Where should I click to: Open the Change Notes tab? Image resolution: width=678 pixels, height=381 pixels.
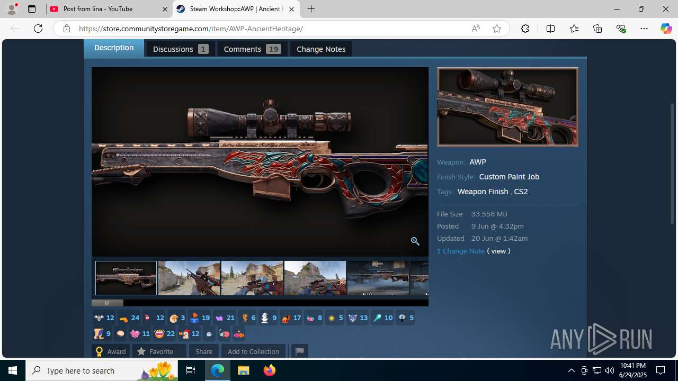pos(321,49)
